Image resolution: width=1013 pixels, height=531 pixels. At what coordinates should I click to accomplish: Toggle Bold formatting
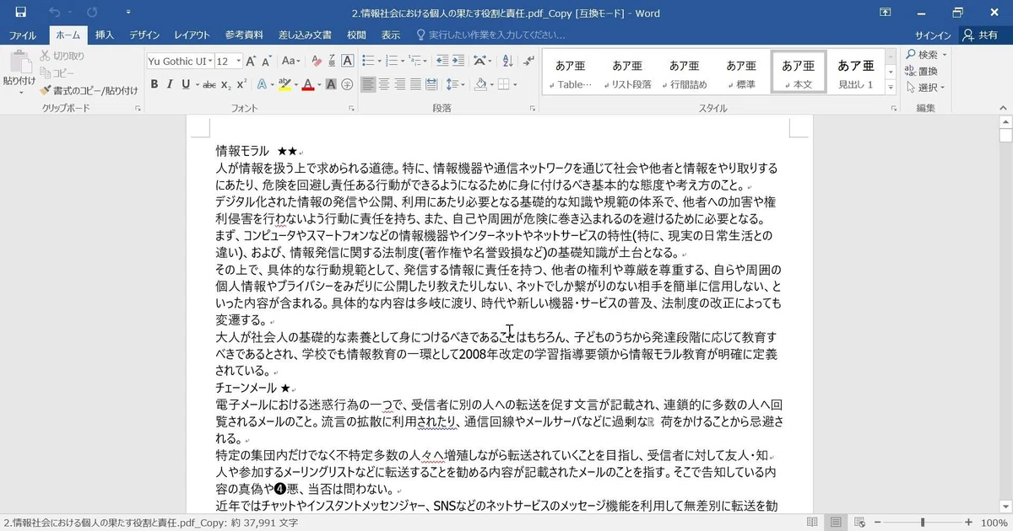point(154,84)
